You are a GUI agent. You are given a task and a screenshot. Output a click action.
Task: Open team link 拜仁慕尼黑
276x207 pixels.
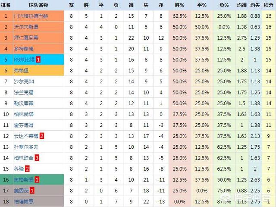[x=26, y=38]
